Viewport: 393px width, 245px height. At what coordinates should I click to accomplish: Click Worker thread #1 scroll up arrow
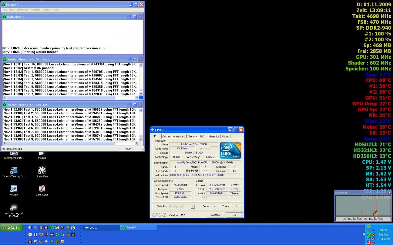(141, 65)
